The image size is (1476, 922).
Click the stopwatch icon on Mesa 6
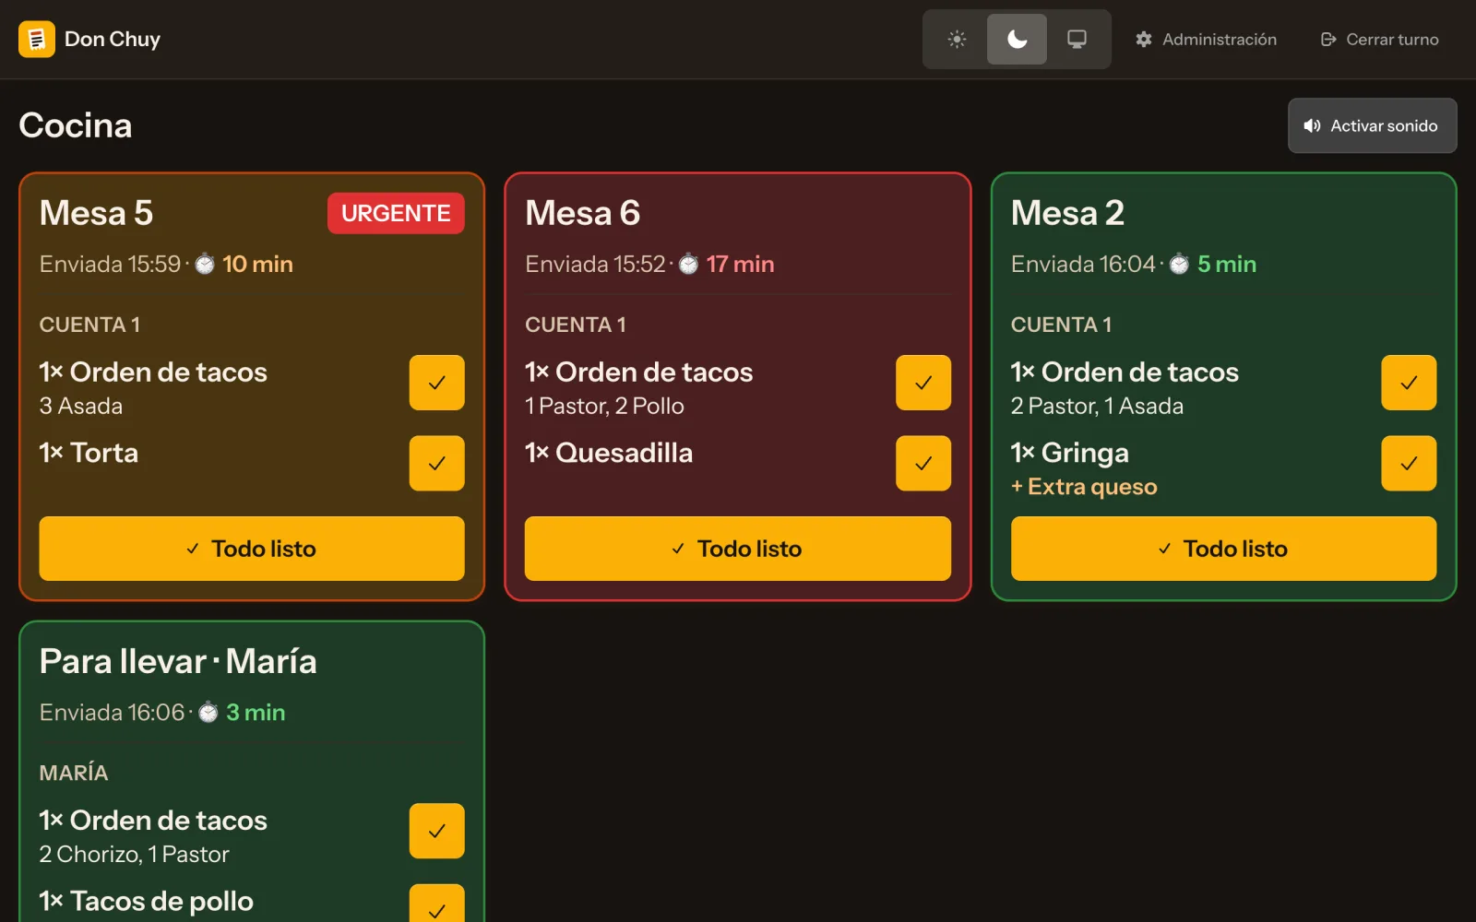(x=688, y=265)
